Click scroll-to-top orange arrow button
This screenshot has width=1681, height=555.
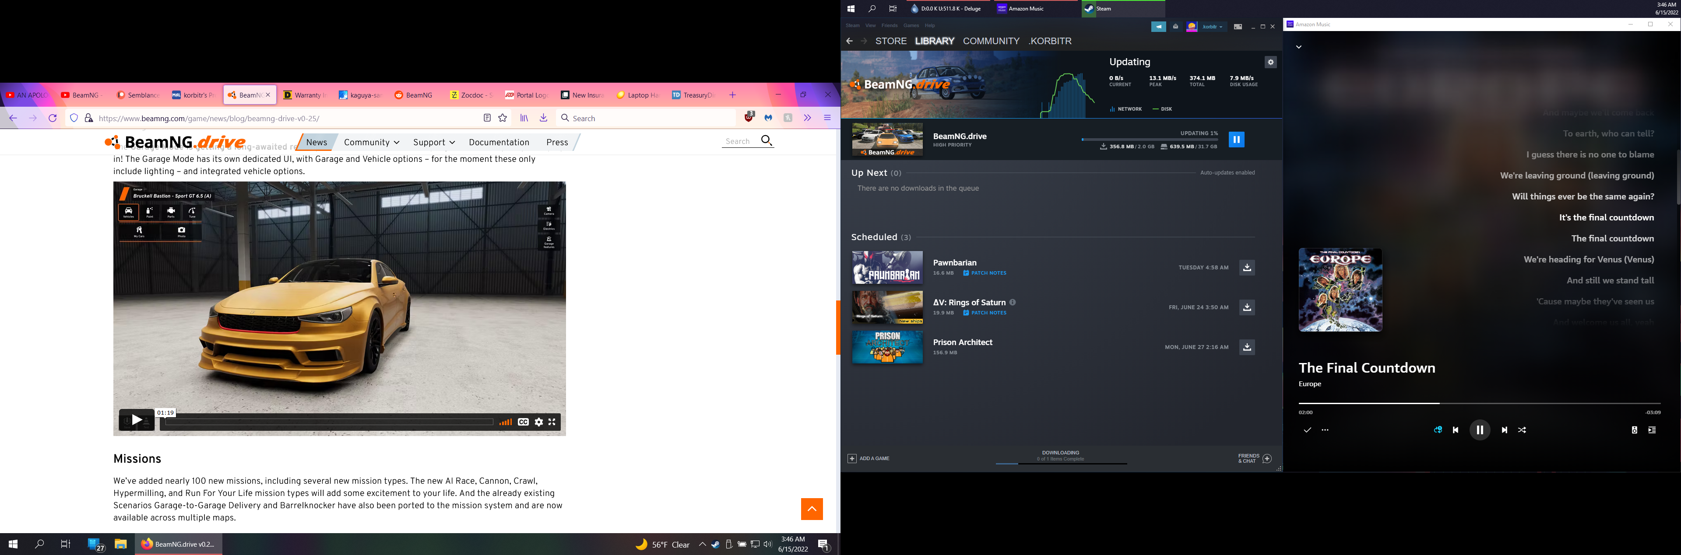click(812, 509)
